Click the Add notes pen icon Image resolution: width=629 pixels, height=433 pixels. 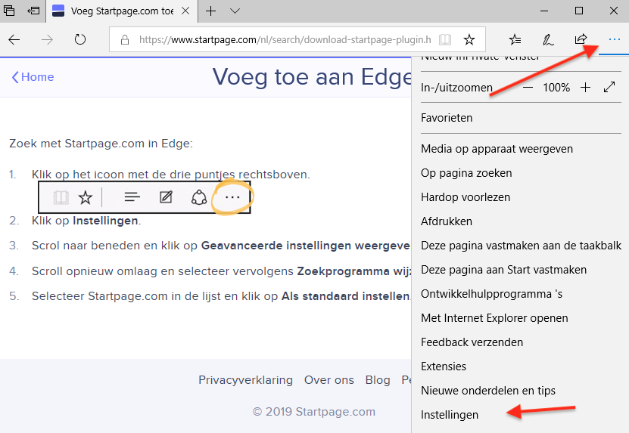pos(547,40)
